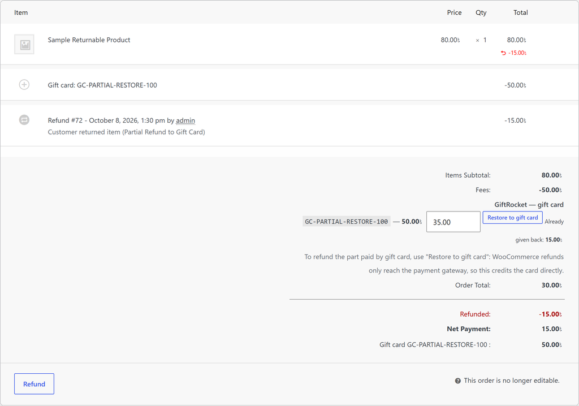Click the help icon beside order not editable
Screen dimensions: 579x406
pos(458,381)
